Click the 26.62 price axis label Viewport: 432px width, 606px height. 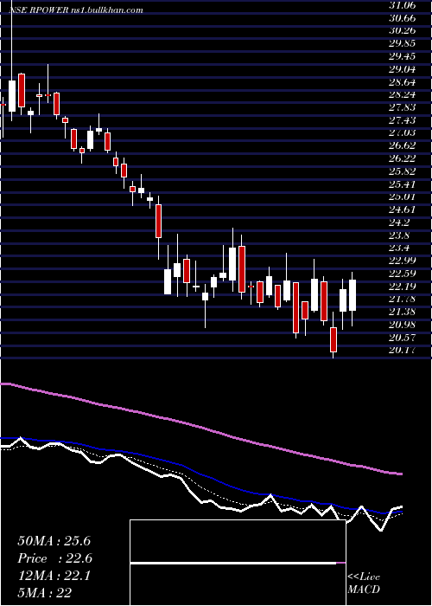click(x=403, y=145)
